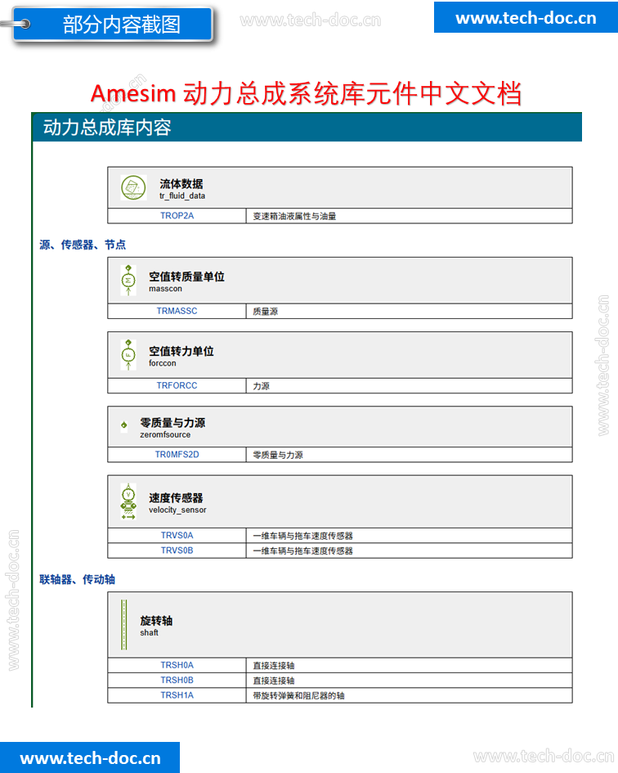Open the TRSH0B submodel link
The image size is (618, 773).
click(x=177, y=680)
